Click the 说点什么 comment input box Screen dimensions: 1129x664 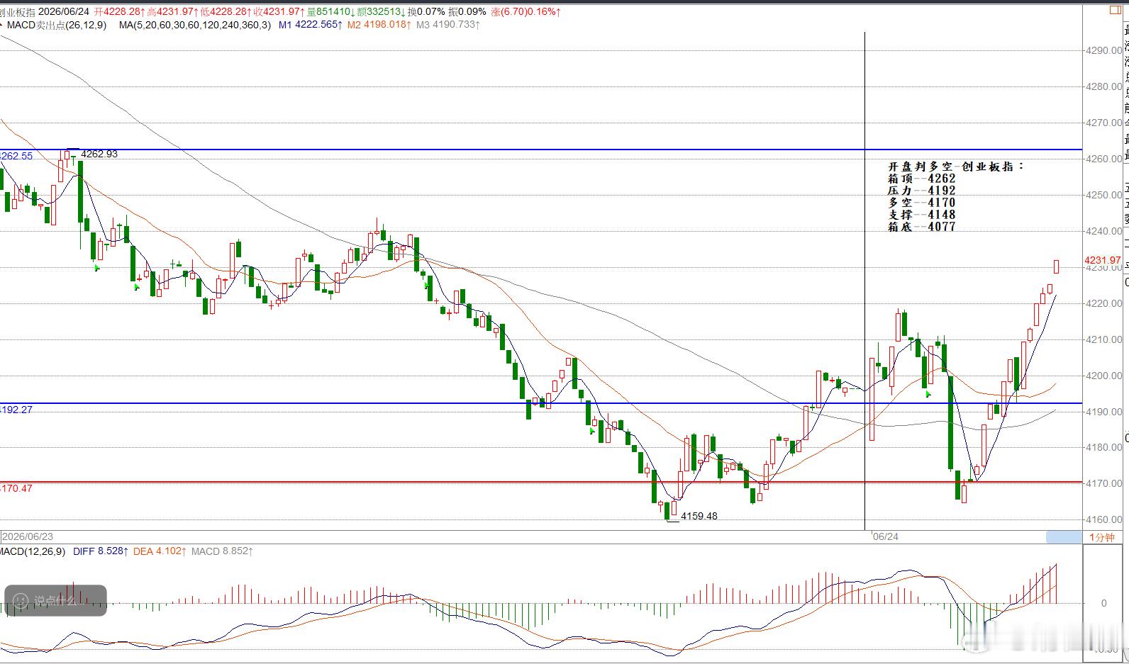coord(55,600)
